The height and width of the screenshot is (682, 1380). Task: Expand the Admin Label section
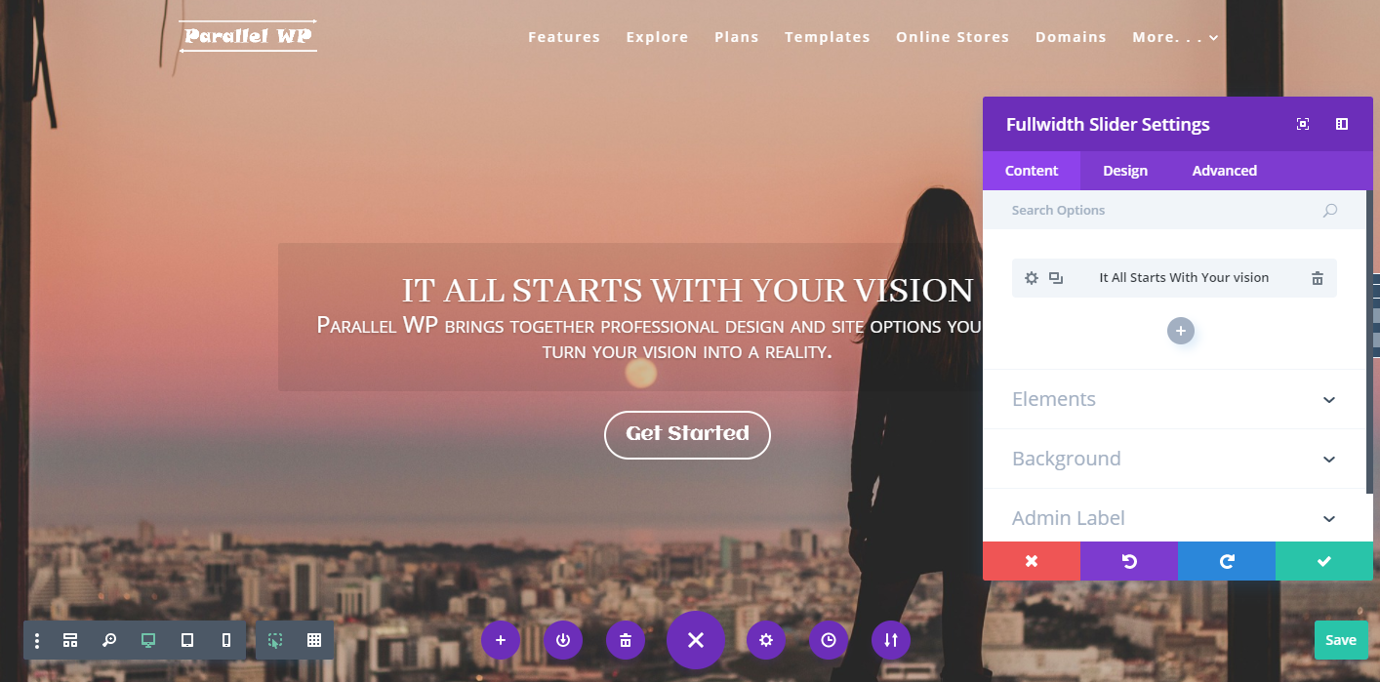tap(1174, 517)
